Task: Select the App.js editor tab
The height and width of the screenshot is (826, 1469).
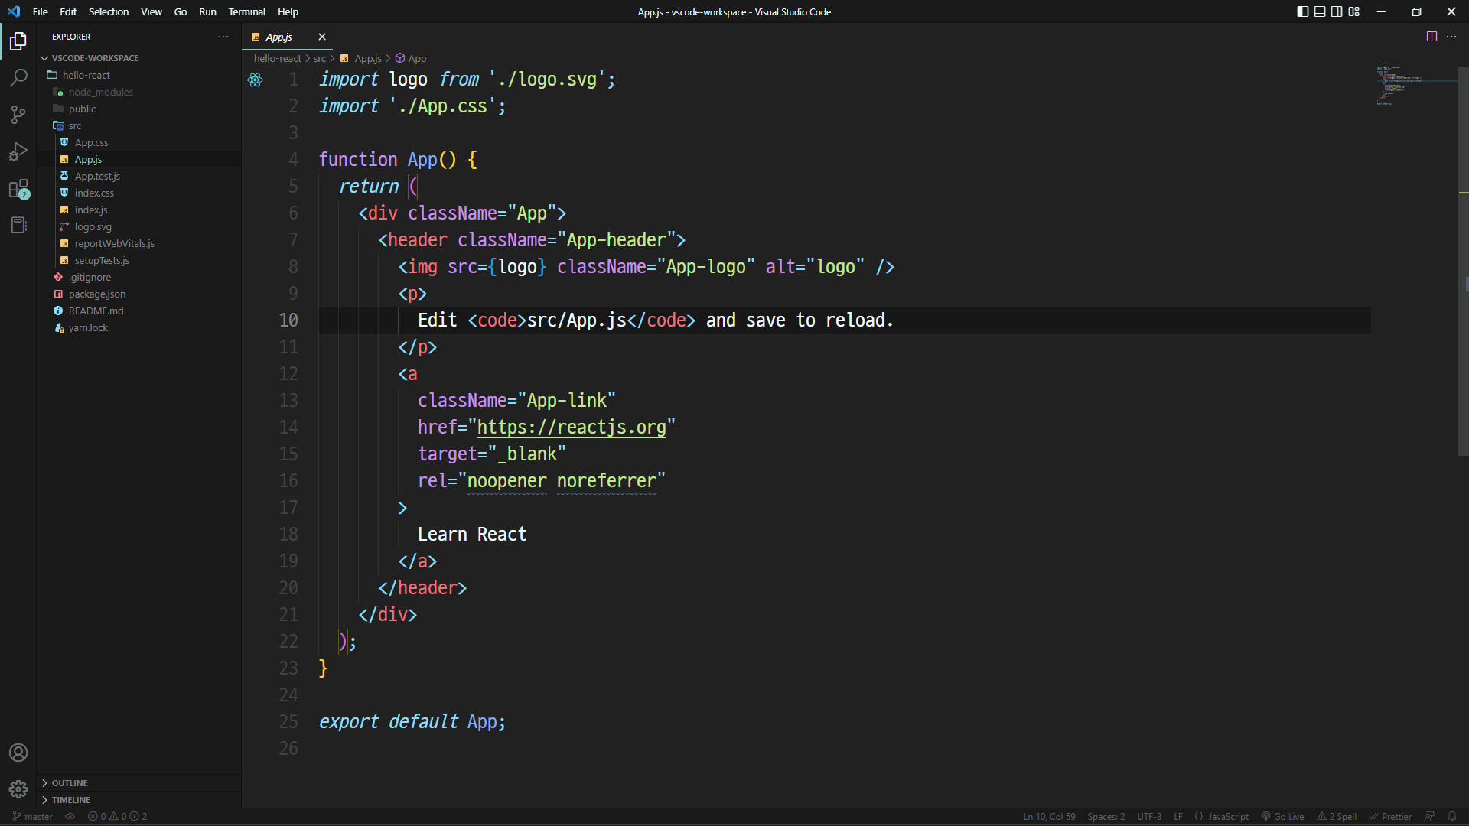Action: pyautogui.click(x=279, y=37)
